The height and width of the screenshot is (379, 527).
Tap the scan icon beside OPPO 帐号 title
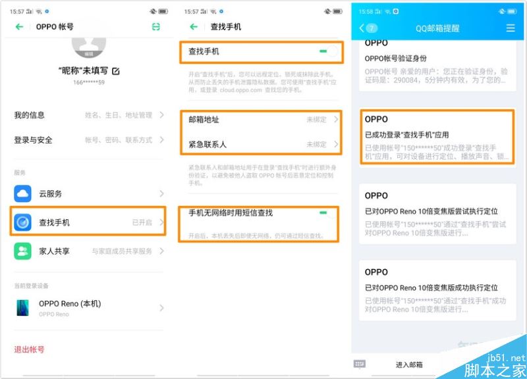155,25
